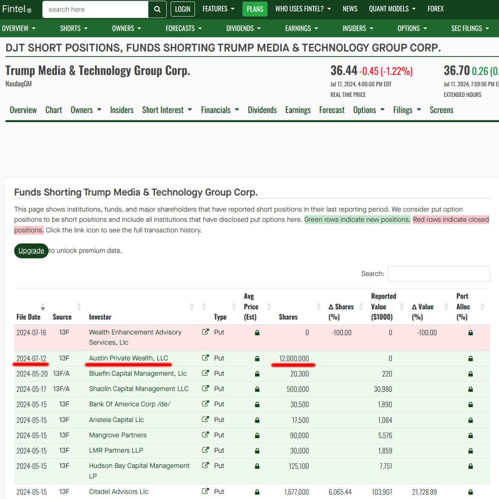Sort by Reported Value column arrows
499x499 pixels.
click(402, 307)
